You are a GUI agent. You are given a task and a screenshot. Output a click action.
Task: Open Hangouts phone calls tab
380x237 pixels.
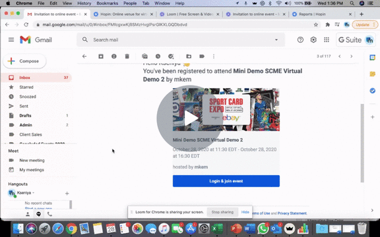pos(49,214)
